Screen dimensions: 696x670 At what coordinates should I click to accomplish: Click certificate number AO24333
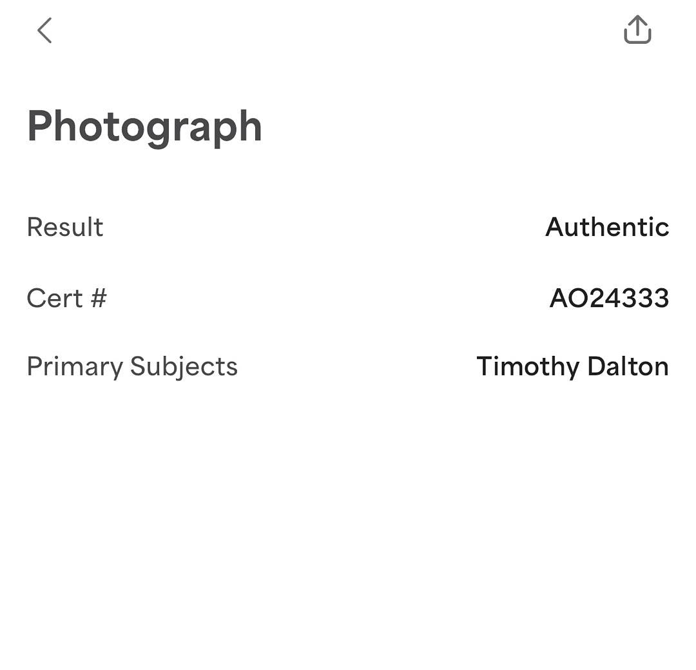coord(609,298)
